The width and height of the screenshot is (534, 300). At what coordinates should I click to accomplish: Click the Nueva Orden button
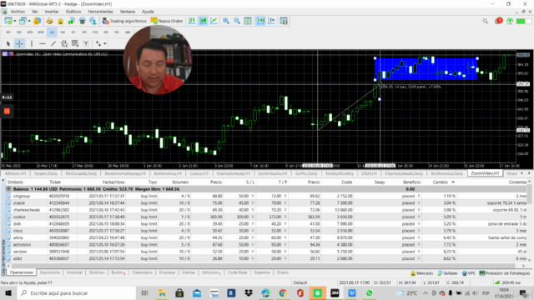point(167,21)
